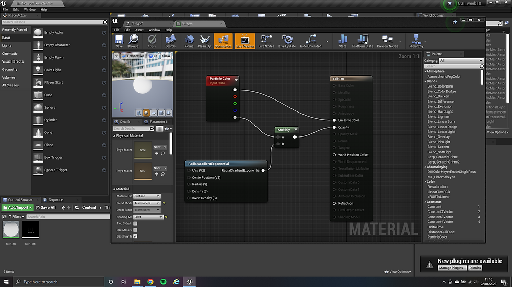Open the Asset menu in material editor

[139, 30]
